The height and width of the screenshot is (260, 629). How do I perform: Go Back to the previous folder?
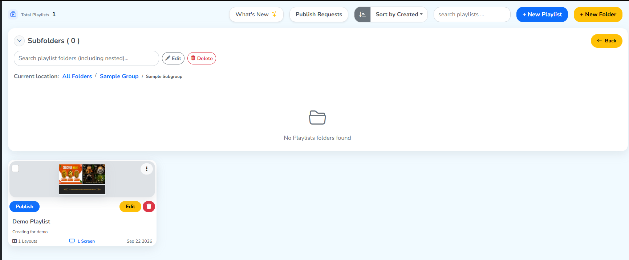606,41
